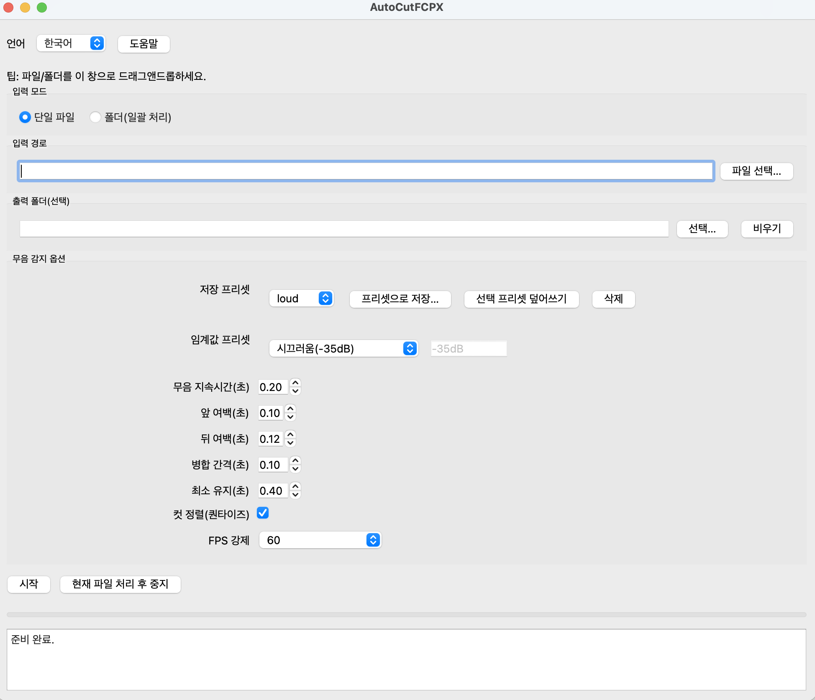This screenshot has width=815, height=700.
Task: Click the 병합 간격 value field
Action: coord(273,465)
